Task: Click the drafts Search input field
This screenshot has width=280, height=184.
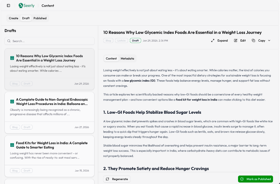Action: (49, 41)
